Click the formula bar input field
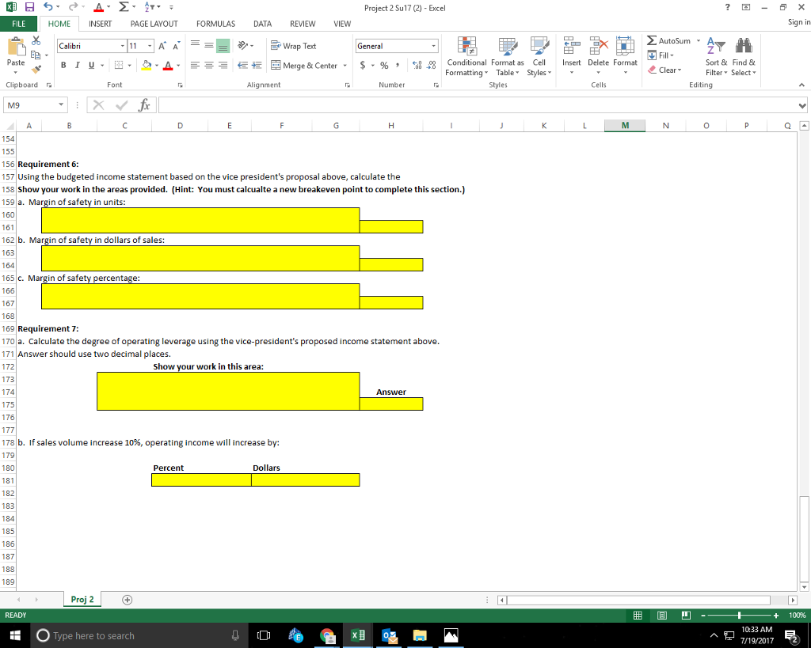Image resolution: width=811 pixels, height=648 pixels. 478,105
